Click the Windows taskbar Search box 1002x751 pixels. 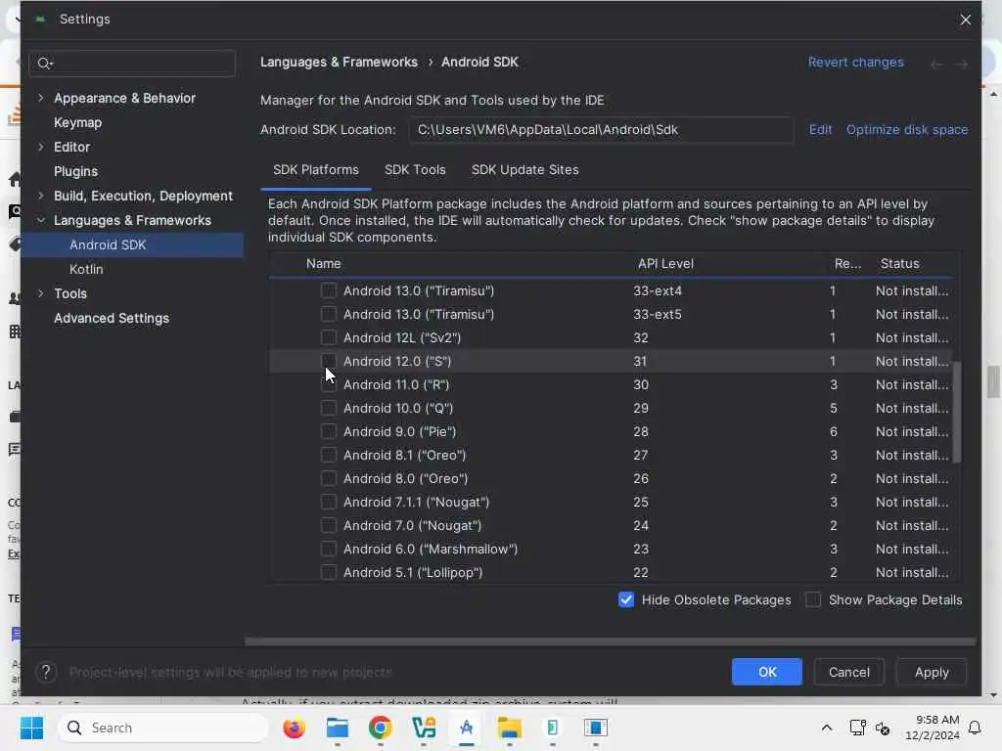[163, 728]
